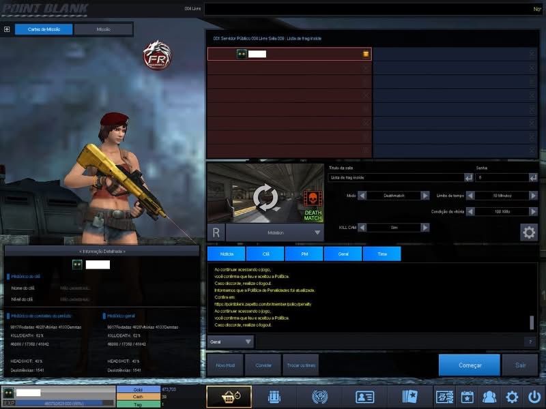
Task: Click the Senha password field
Action: [502, 178]
